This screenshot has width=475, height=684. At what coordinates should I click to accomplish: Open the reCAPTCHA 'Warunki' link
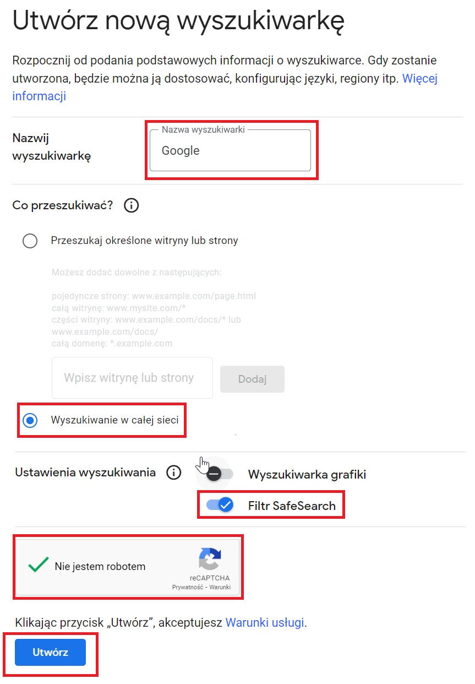tap(221, 588)
